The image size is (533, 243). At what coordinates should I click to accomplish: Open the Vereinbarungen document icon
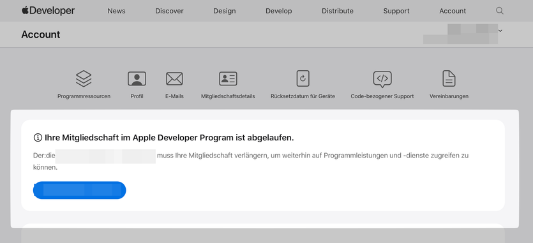(x=449, y=78)
